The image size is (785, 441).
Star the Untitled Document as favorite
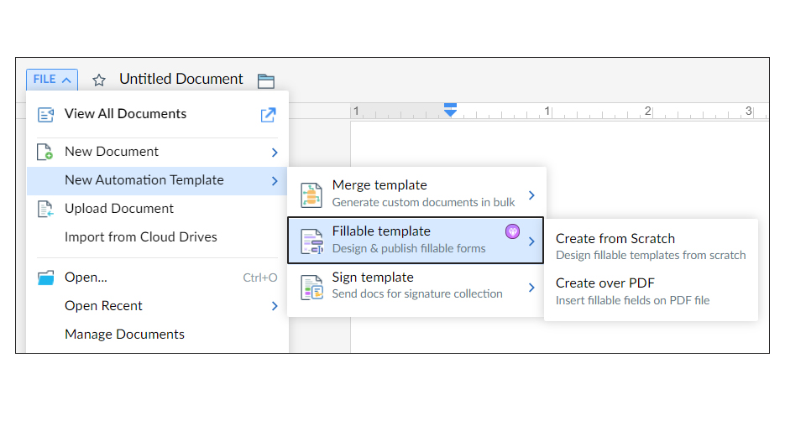coord(99,80)
